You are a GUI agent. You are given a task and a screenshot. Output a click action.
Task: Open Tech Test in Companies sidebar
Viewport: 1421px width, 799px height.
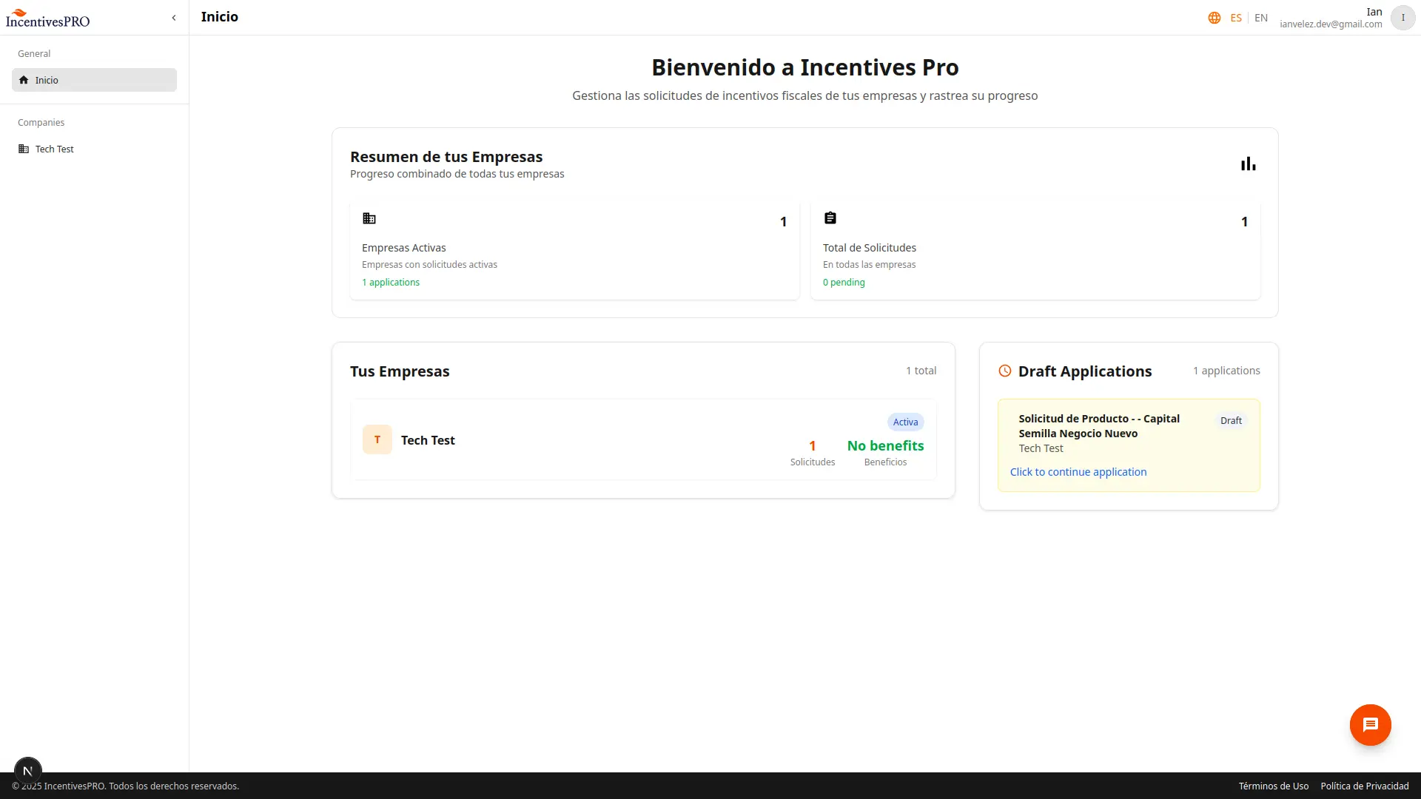(55, 149)
